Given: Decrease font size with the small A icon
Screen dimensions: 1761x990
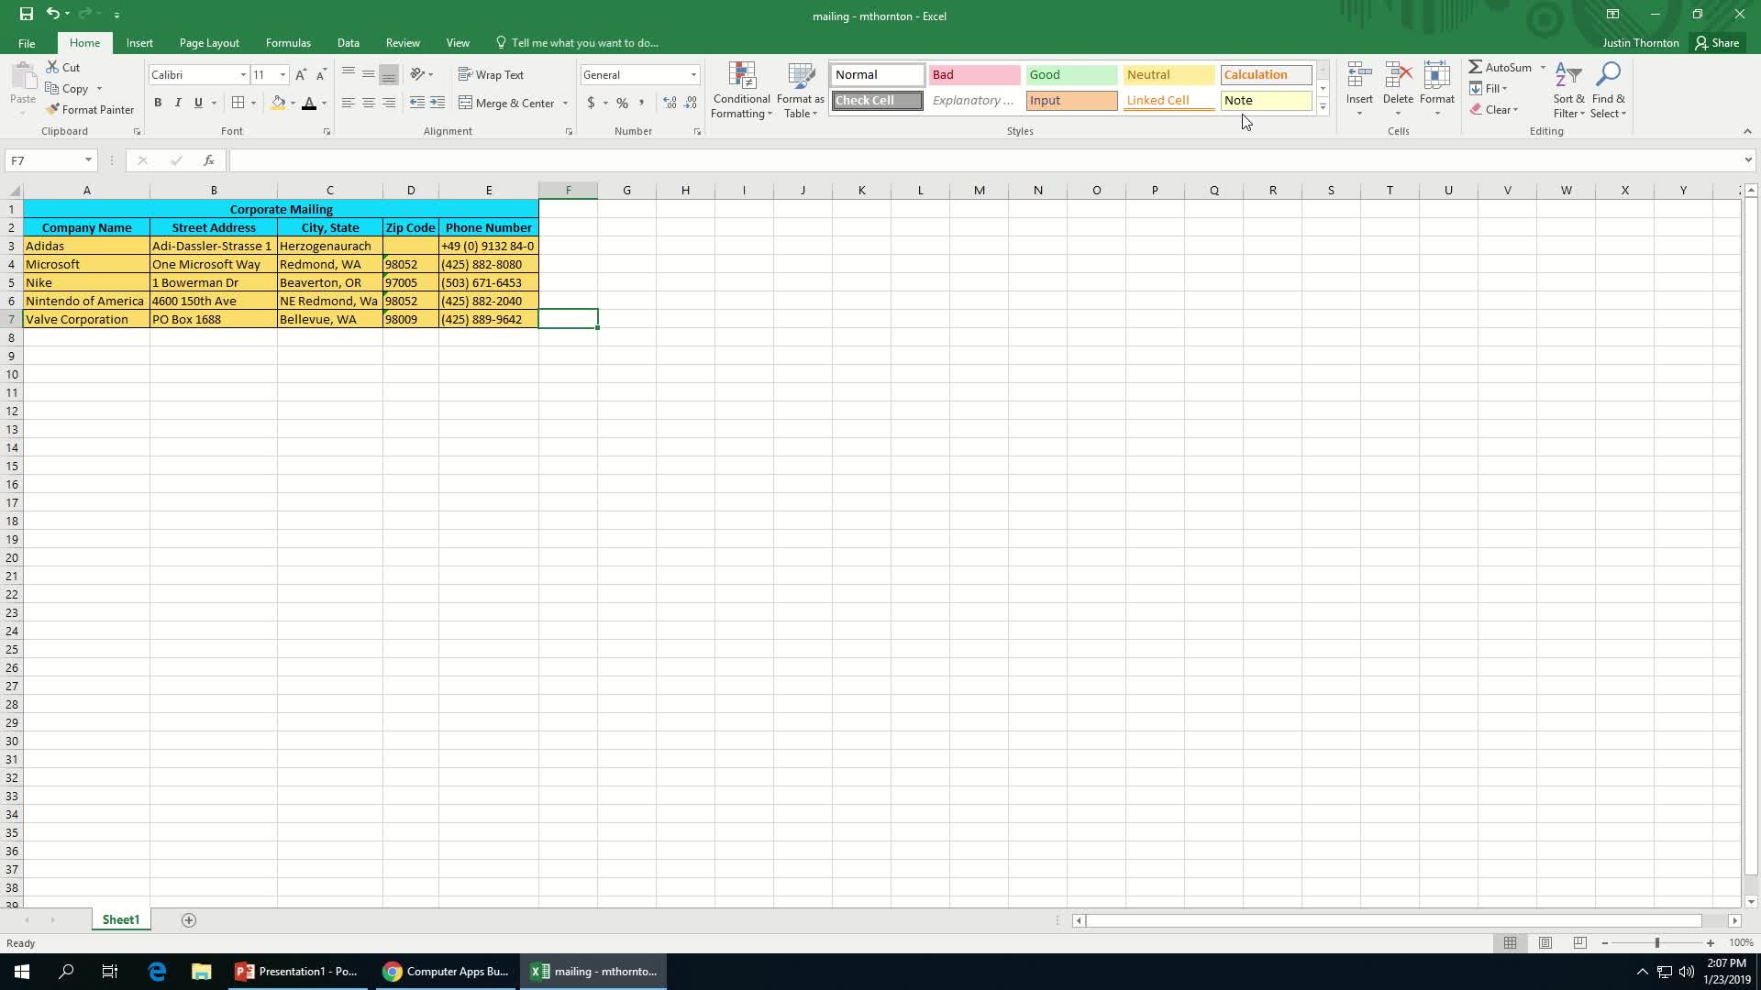Looking at the screenshot, I should point(320,74).
